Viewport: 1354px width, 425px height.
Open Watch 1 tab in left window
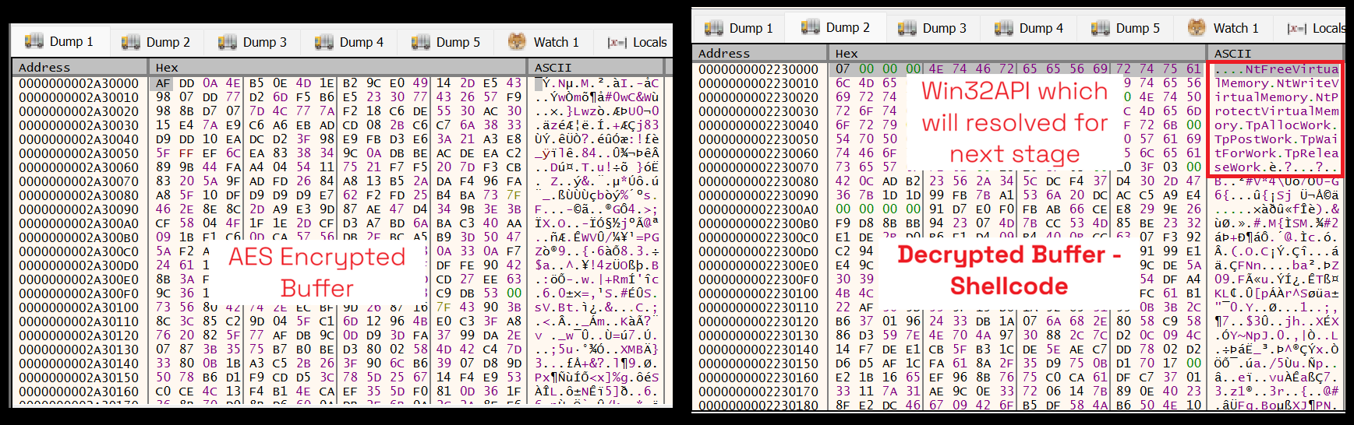[x=544, y=42]
